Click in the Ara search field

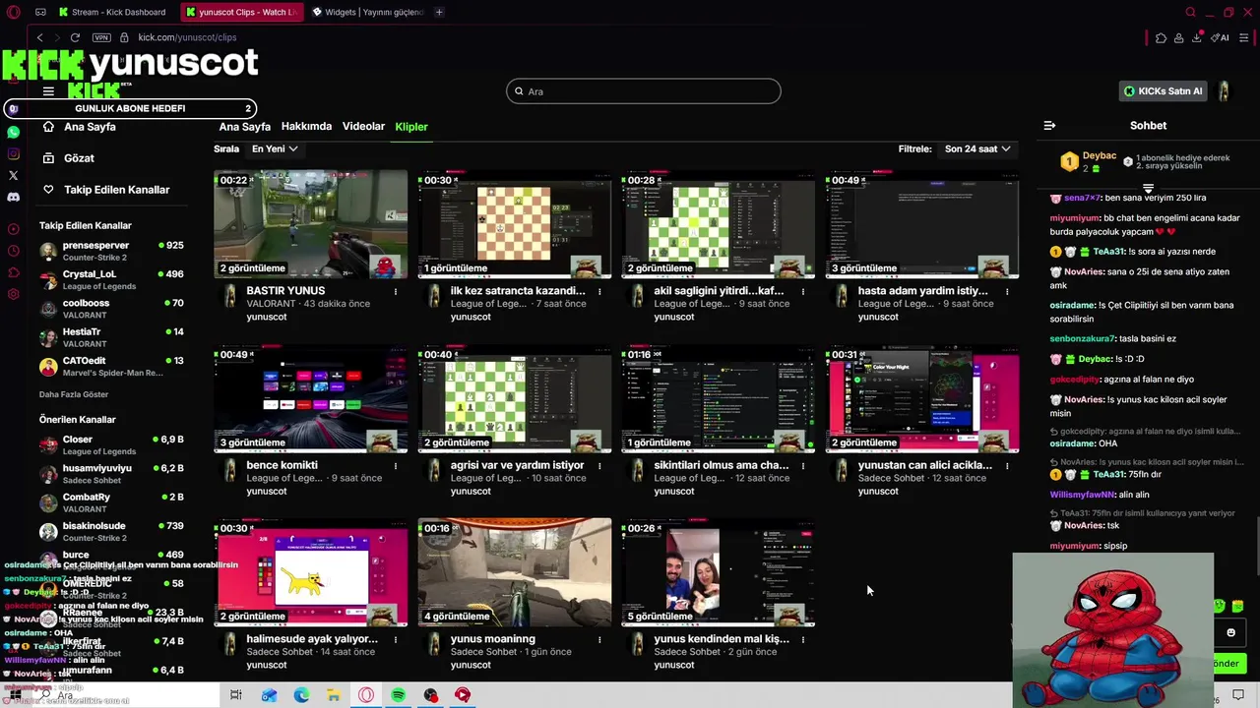point(644,91)
